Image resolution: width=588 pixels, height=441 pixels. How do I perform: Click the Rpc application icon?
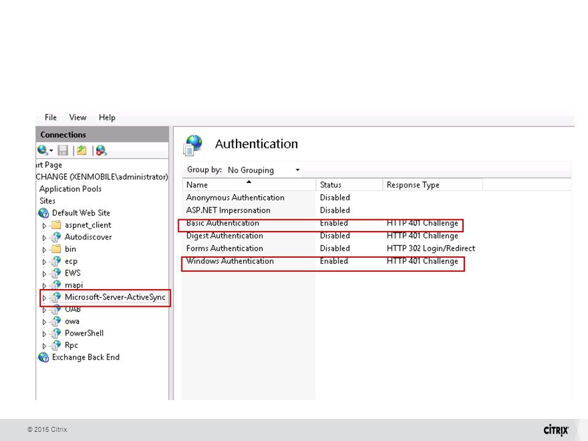click(56, 345)
